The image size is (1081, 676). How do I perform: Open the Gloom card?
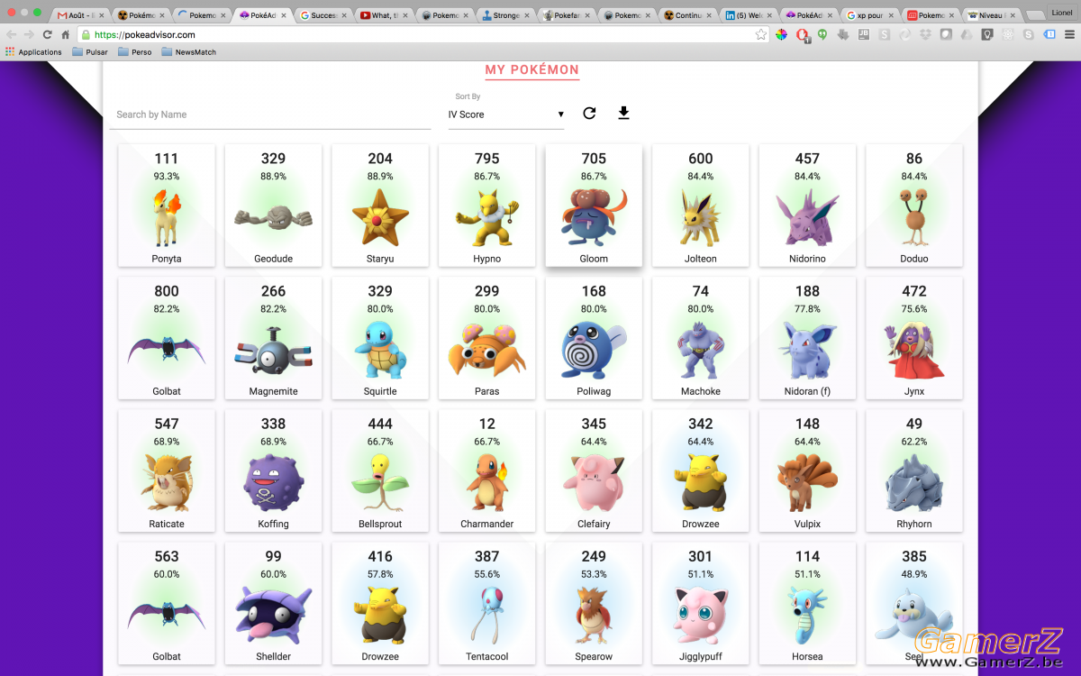594,206
